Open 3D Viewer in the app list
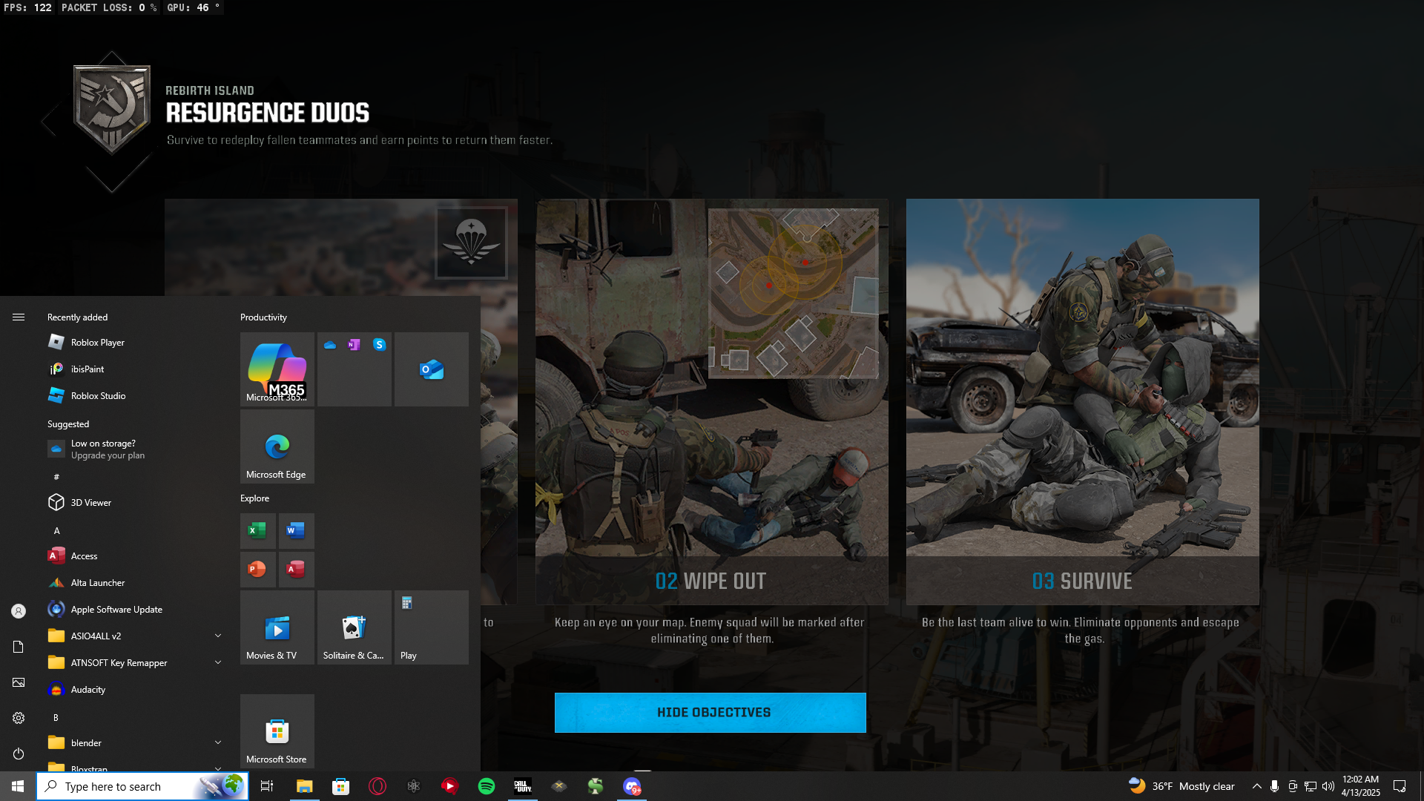 click(133, 503)
